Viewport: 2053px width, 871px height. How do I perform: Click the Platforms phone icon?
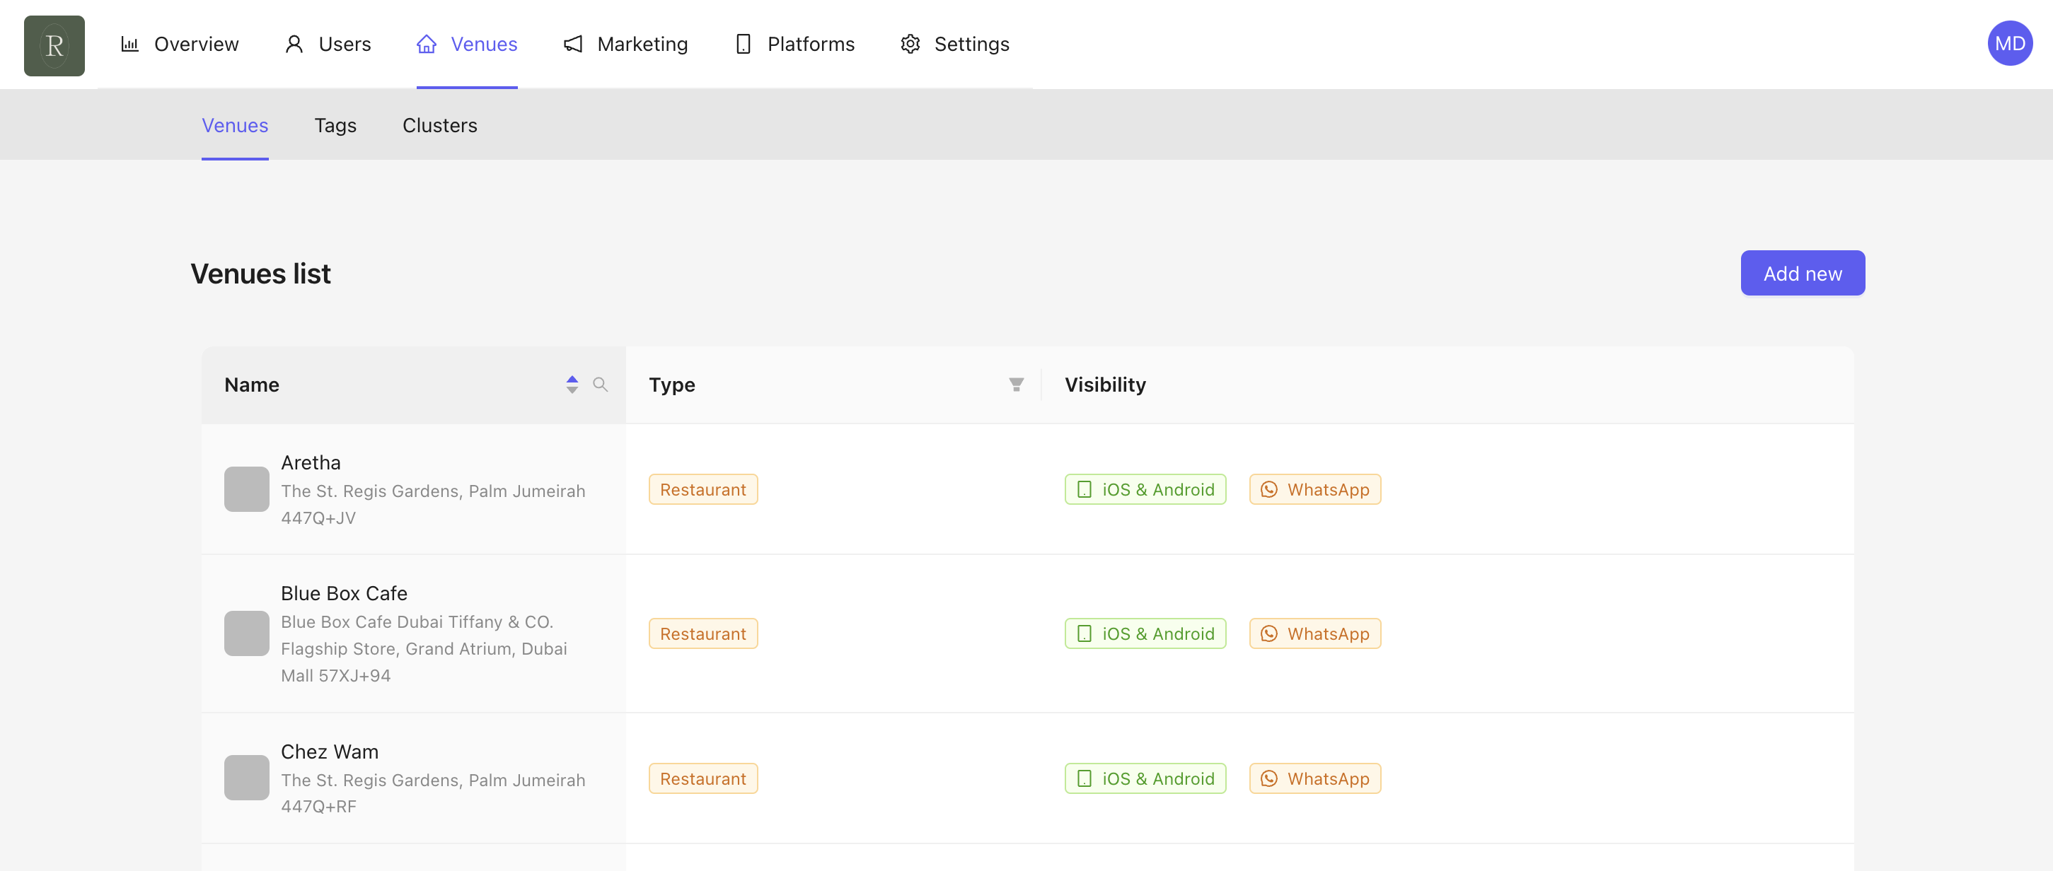(743, 44)
